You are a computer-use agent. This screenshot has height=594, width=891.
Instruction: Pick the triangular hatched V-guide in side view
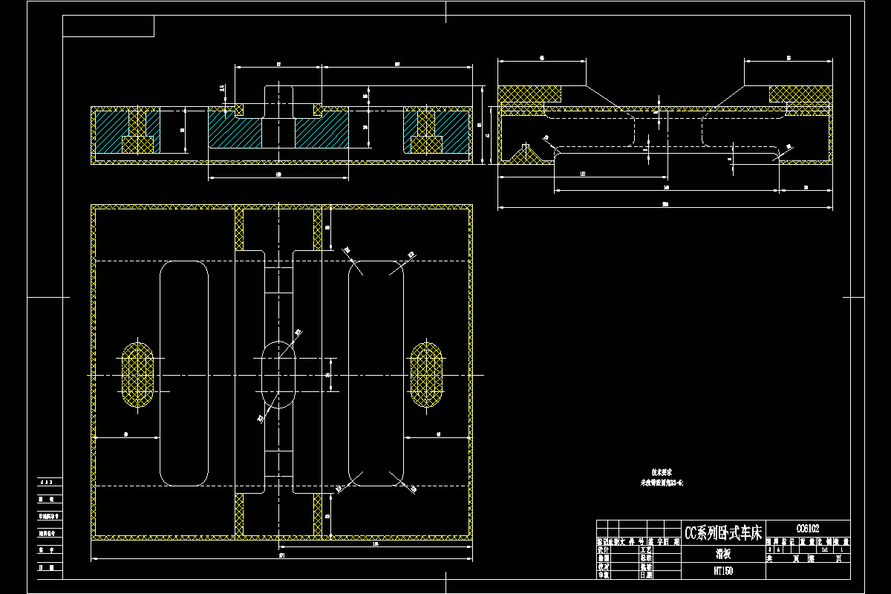click(x=526, y=152)
